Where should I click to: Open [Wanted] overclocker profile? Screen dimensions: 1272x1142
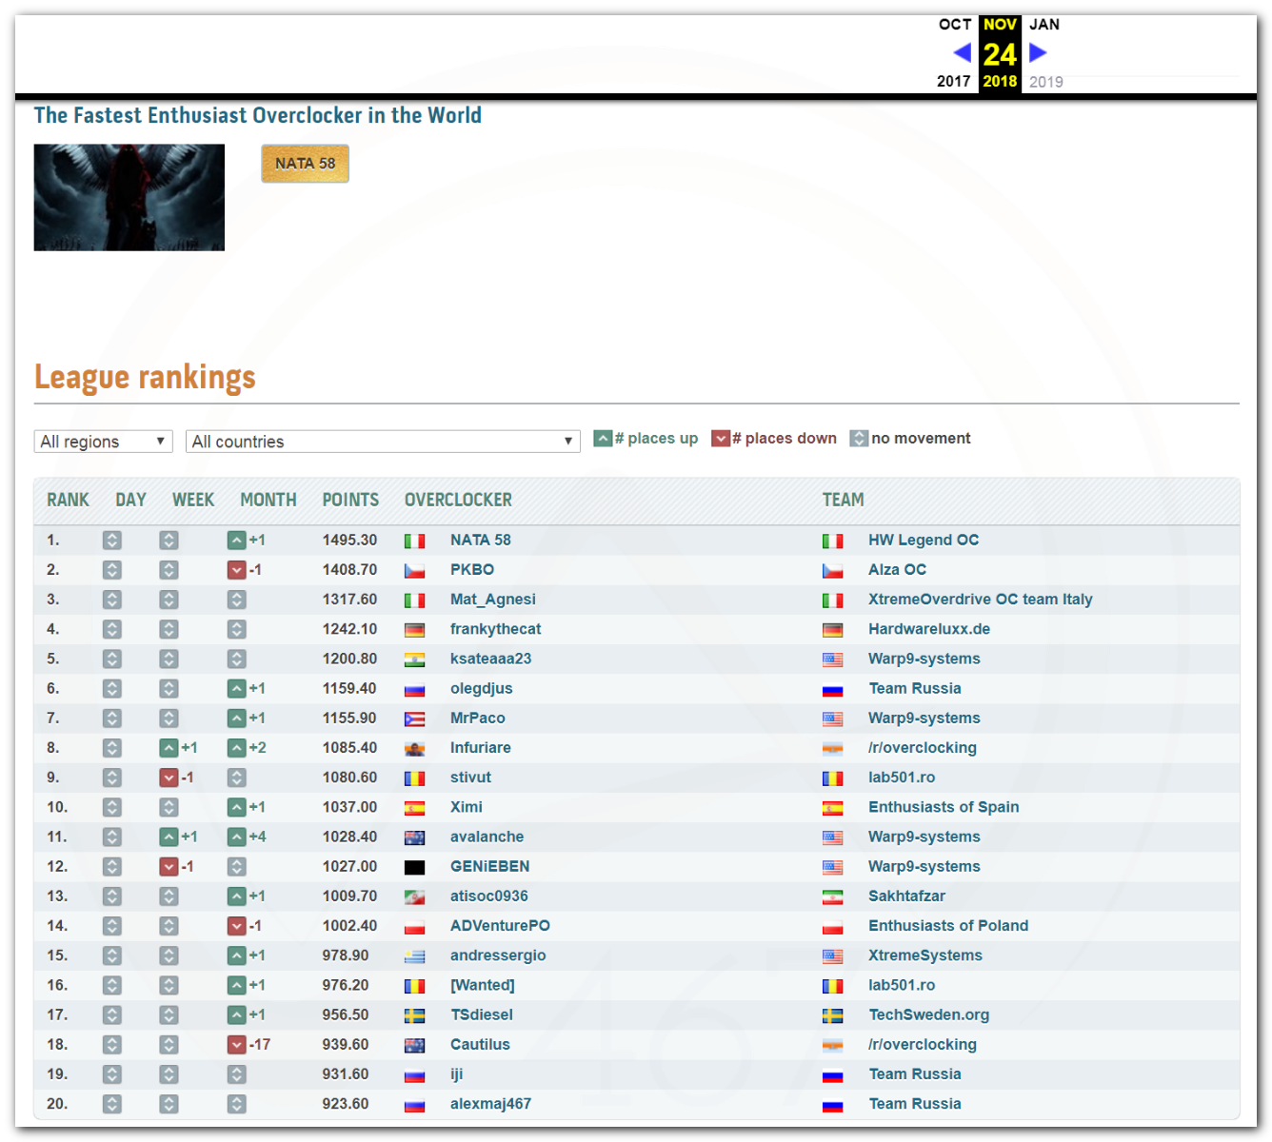click(x=483, y=985)
